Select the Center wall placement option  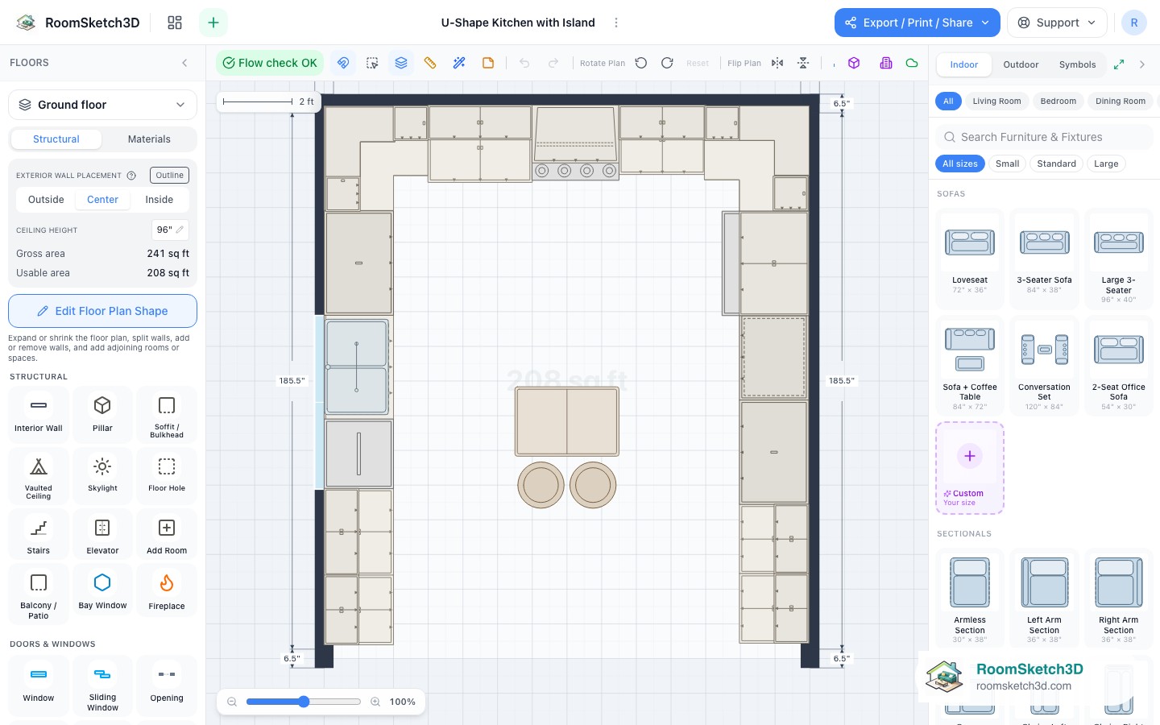click(103, 200)
